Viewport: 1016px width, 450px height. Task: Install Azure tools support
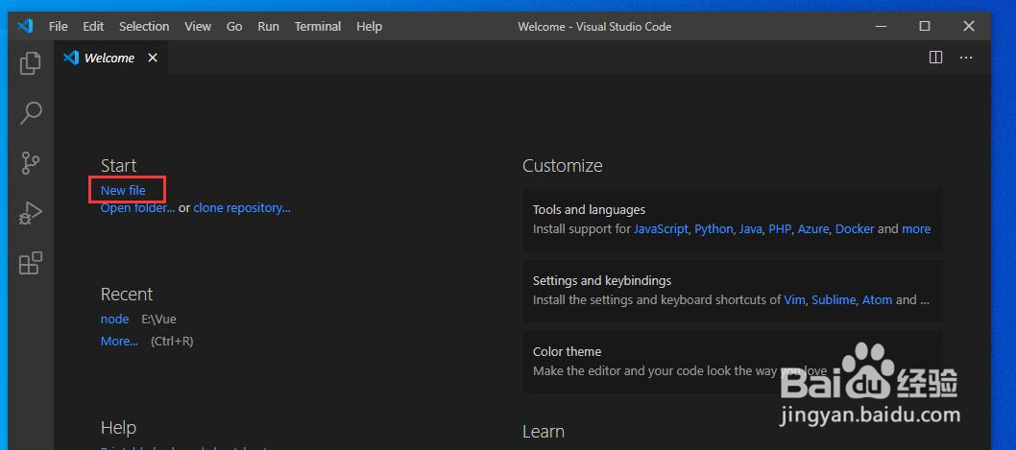click(813, 228)
